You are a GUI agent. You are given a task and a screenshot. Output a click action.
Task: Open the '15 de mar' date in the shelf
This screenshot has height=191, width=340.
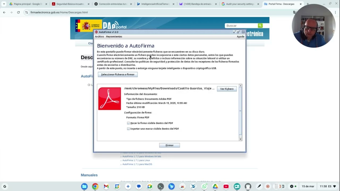pos(308,186)
